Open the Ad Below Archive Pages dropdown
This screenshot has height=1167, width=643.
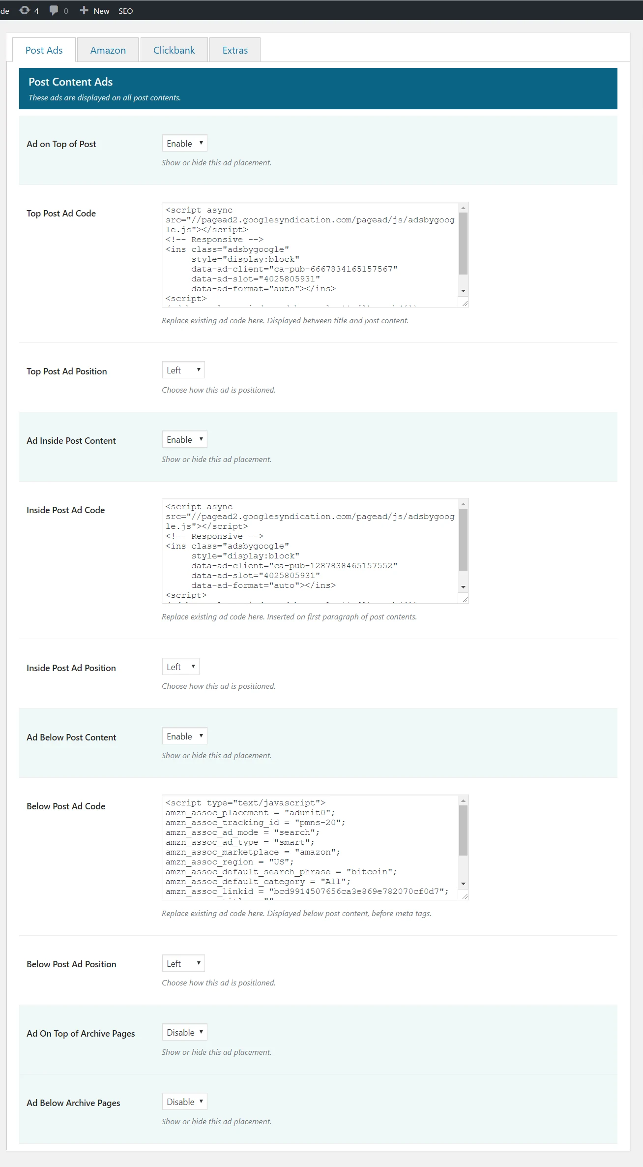(x=184, y=1102)
